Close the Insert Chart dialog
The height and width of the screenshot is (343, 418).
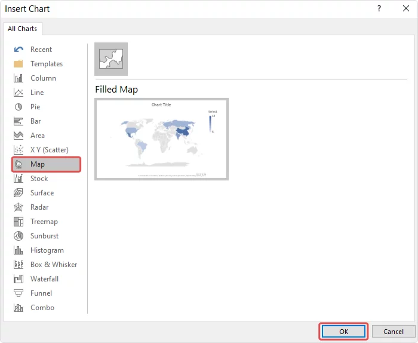[405, 8]
